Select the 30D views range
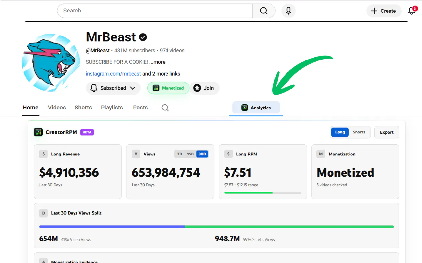The height and width of the screenshot is (263, 422). point(202,154)
